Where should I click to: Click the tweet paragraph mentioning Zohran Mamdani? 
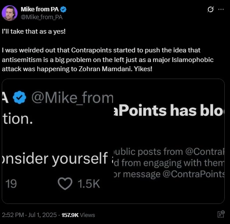click(107, 60)
